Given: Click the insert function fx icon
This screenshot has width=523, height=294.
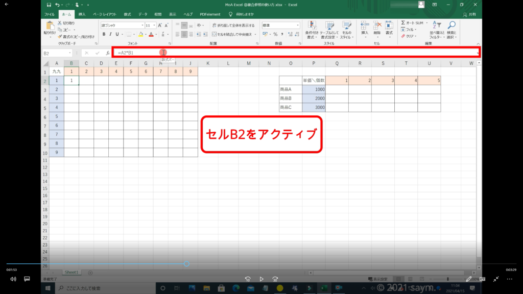Looking at the screenshot, I should tap(107, 53).
